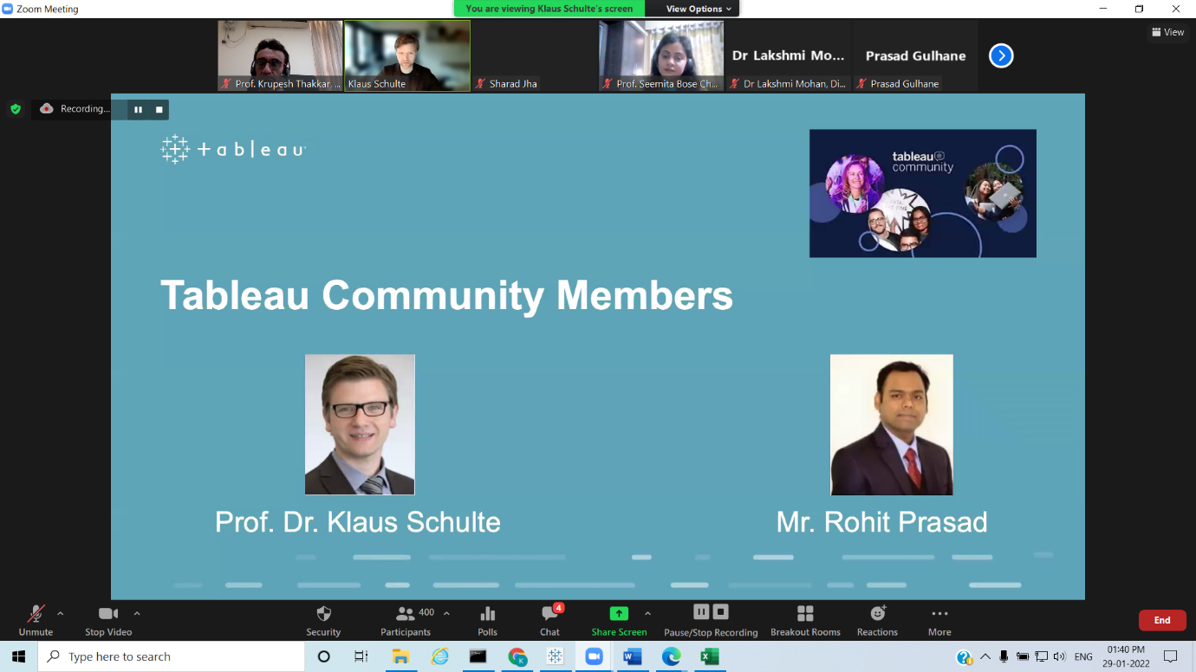Click the Tableau logo on the slide

click(x=233, y=149)
